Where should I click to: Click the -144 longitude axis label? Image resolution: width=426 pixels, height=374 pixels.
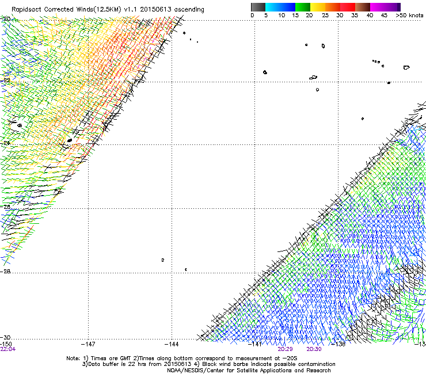coord(172,345)
